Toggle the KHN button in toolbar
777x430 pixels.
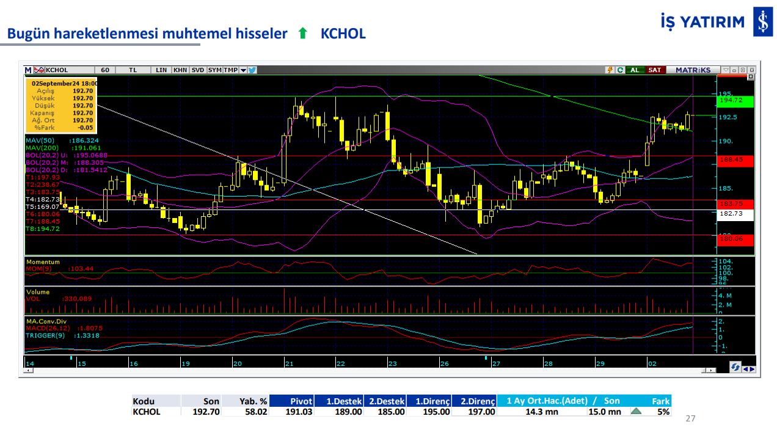[x=180, y=70]
